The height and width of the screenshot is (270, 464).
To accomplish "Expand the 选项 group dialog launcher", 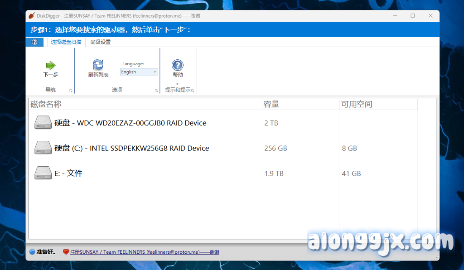I will pos(156,91).
